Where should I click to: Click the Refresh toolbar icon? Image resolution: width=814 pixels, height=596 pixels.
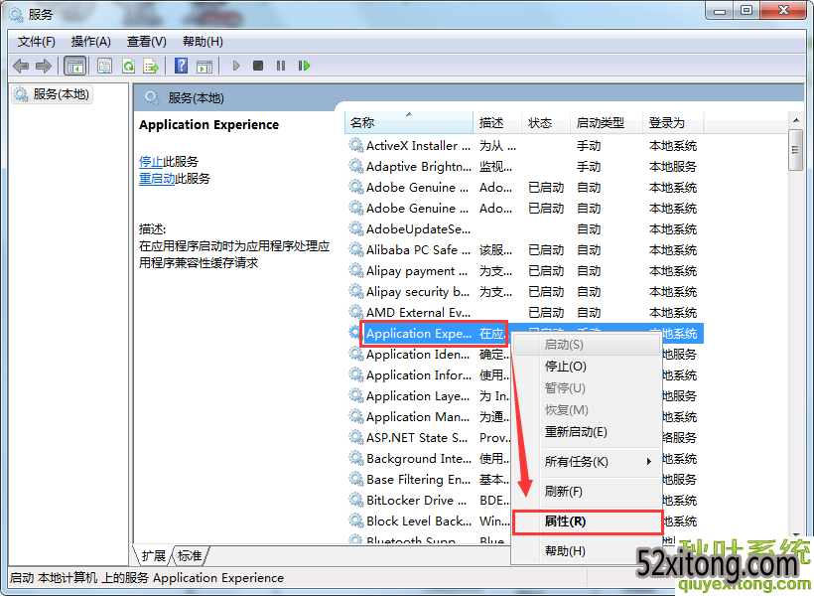click(x=128, y=66)
